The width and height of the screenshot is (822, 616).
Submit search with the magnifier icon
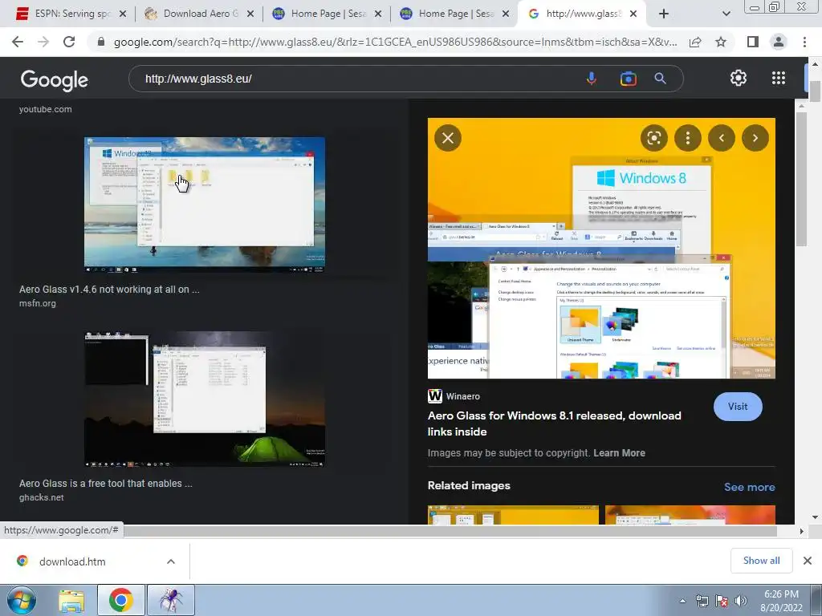pyautogui.click(x=660, y=79)
